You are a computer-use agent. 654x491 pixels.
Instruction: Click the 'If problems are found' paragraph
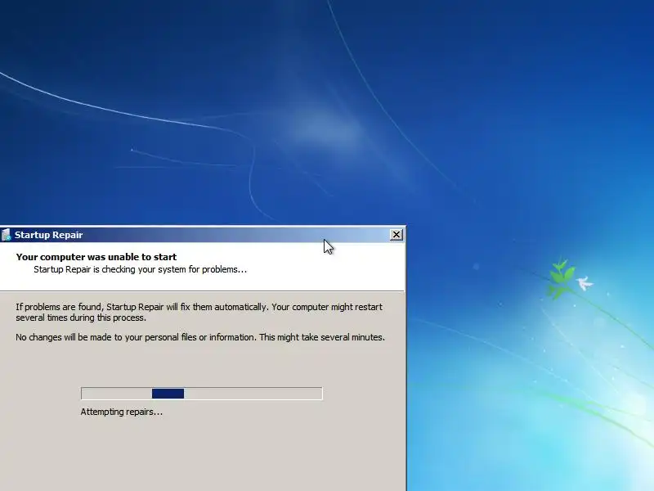[199, 312]
